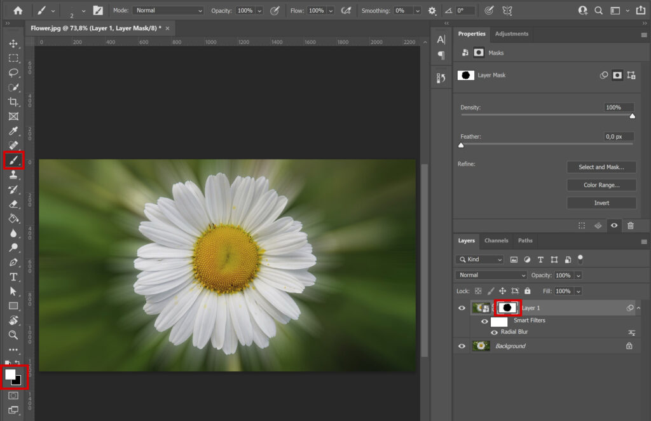Select the Rectangle shape tool

(x=13, y=306)
